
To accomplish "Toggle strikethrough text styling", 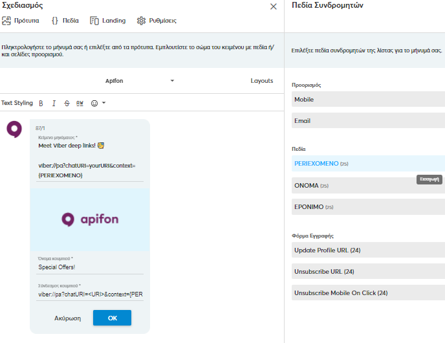I will coord(67,104).
